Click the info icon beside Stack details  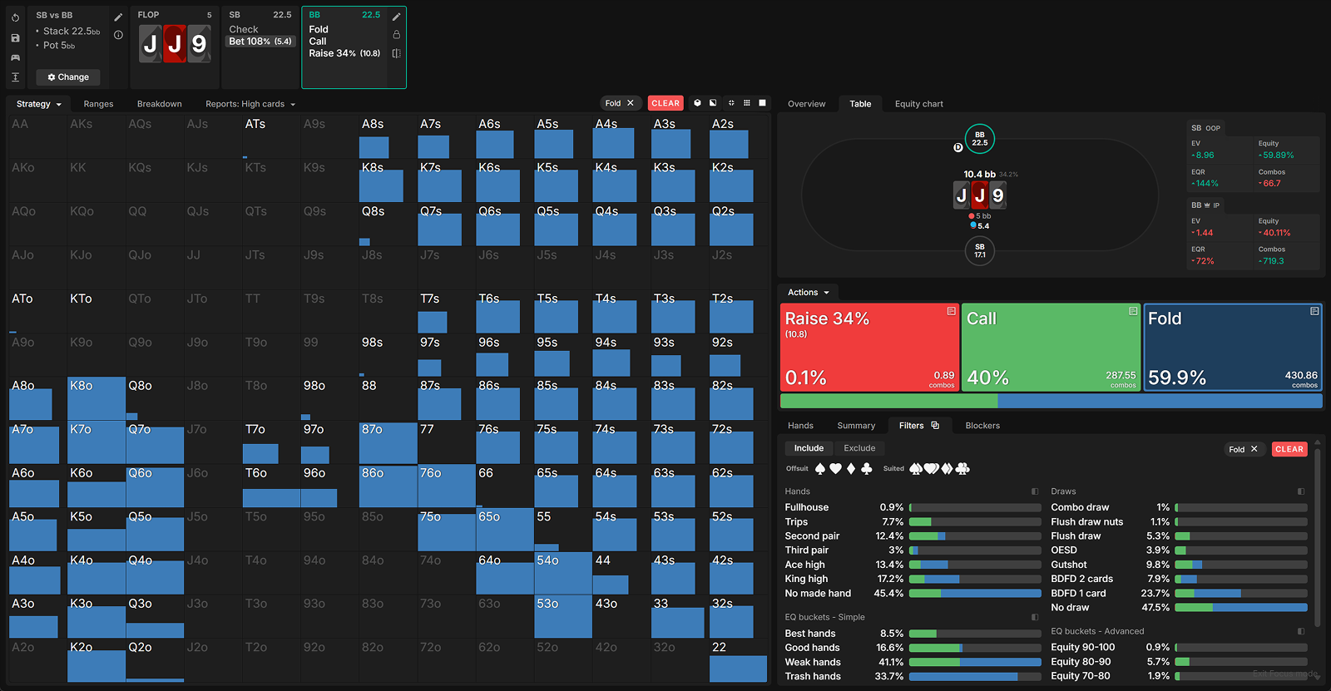click(118, 35)
